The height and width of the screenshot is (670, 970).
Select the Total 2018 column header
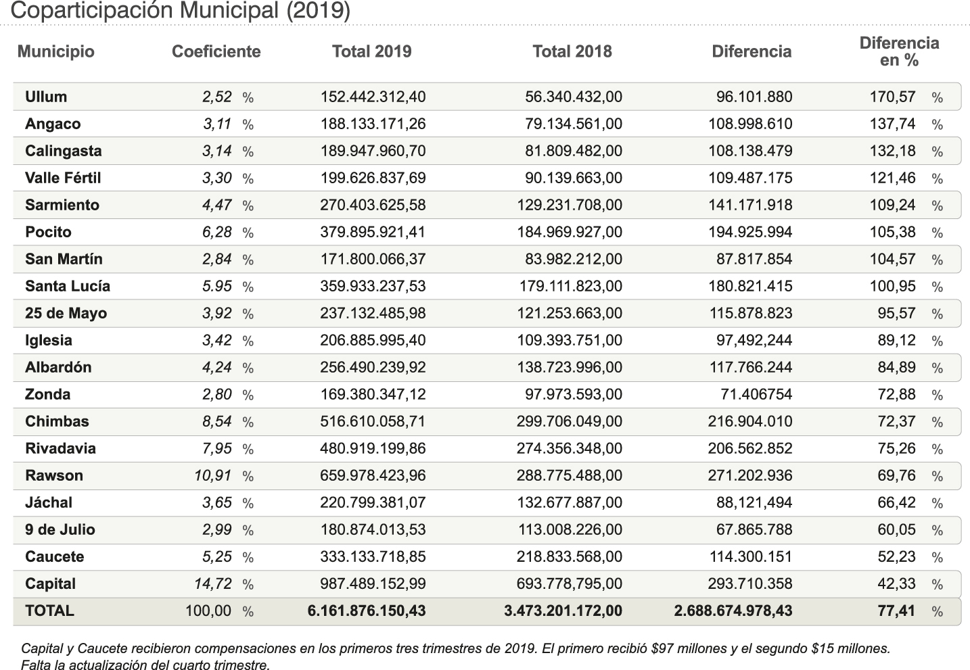click(572, 52)
